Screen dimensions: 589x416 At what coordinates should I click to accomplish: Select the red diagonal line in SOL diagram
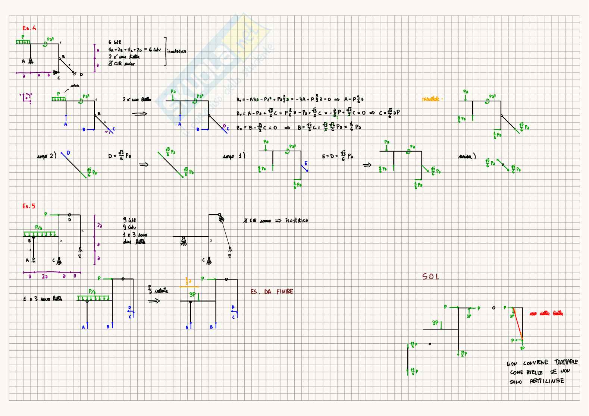517,323
